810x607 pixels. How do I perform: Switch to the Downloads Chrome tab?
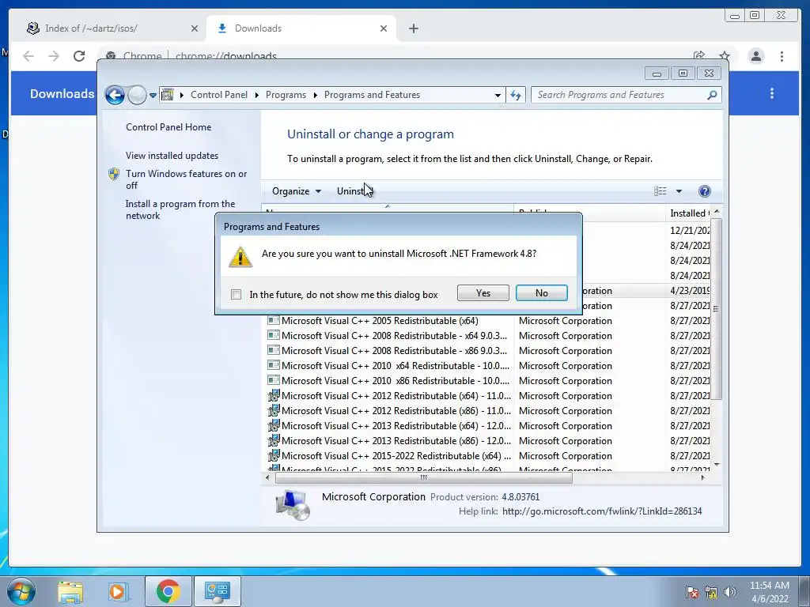pyautogui.click(x=301, y=28)
